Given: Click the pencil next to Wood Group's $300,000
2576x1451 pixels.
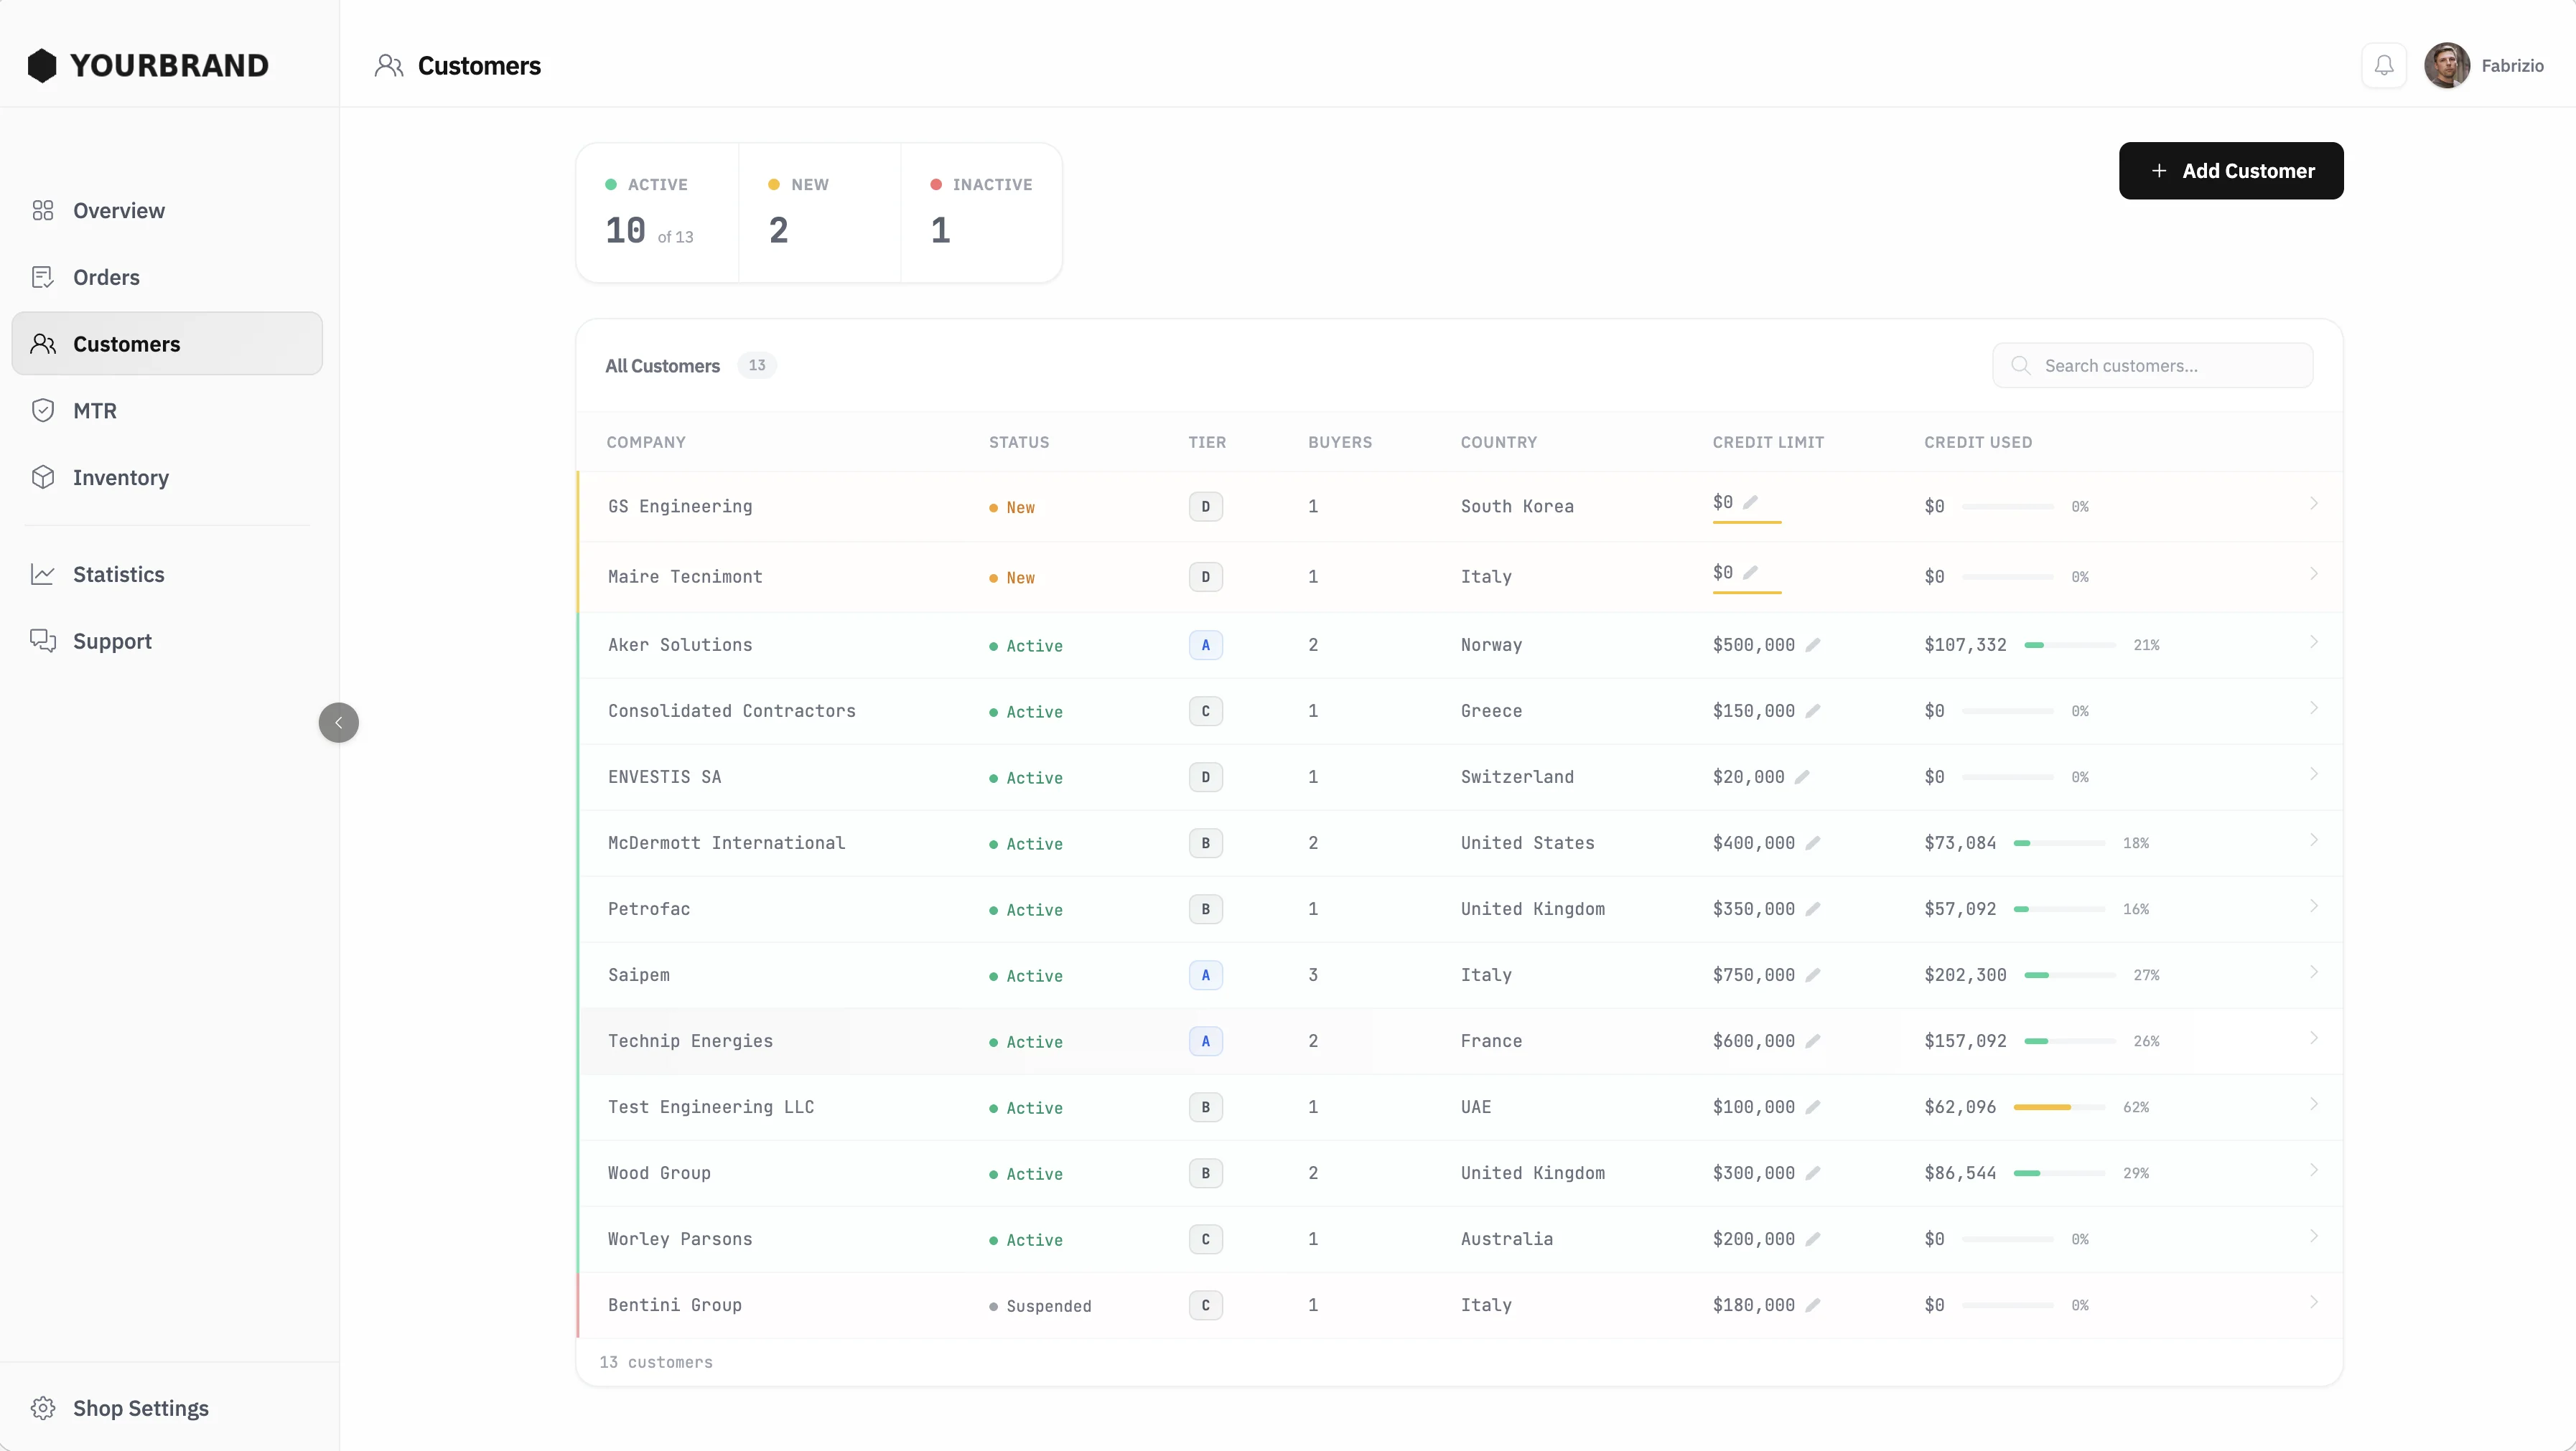Looking at the screenshot, I should click(x=1813, y=1173).
